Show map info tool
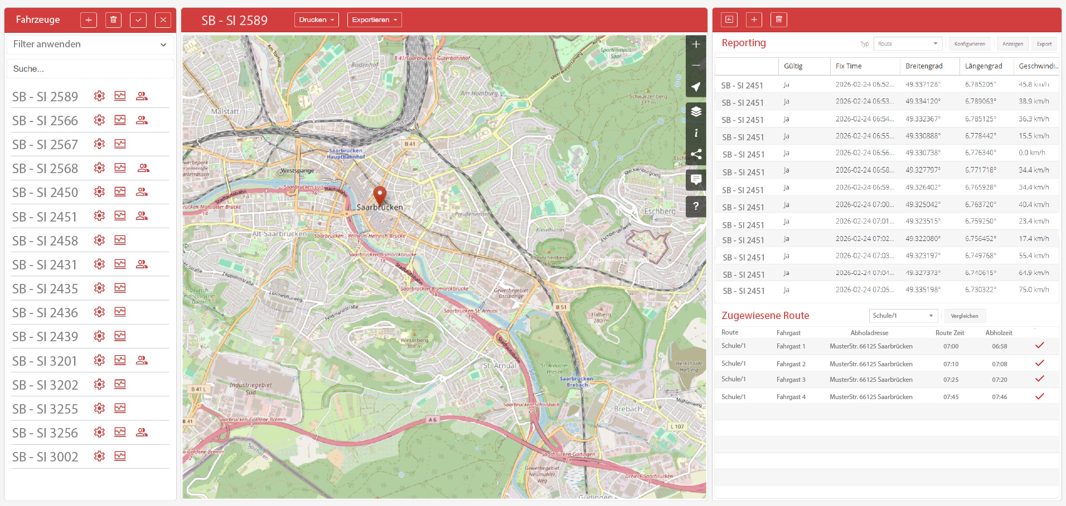This screenshot has width=1066, height=506. [696, 133]
